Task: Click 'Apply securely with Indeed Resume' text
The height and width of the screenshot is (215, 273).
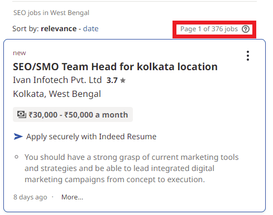Action: (91, 136)
